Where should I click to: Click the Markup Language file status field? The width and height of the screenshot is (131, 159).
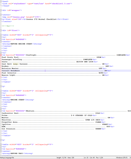click(7, 158)
